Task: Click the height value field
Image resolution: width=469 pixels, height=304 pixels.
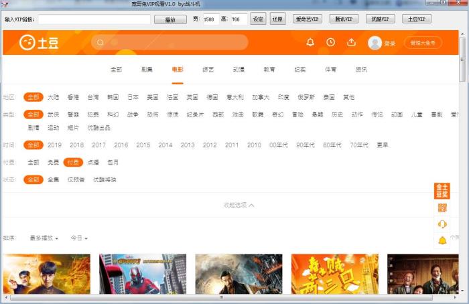Action: (239, 19)
